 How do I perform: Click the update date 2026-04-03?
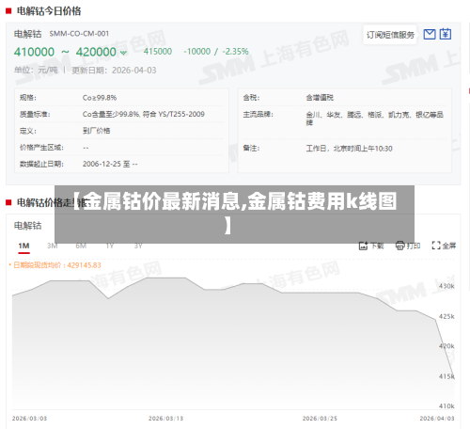click(134, 71)
